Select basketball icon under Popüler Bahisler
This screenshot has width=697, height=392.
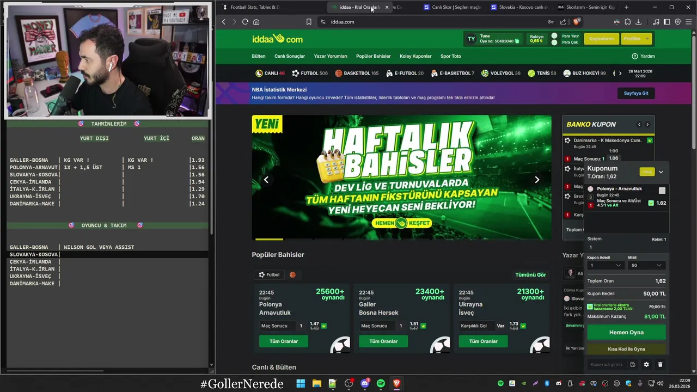pyautogui.click(x=293, y=275)
